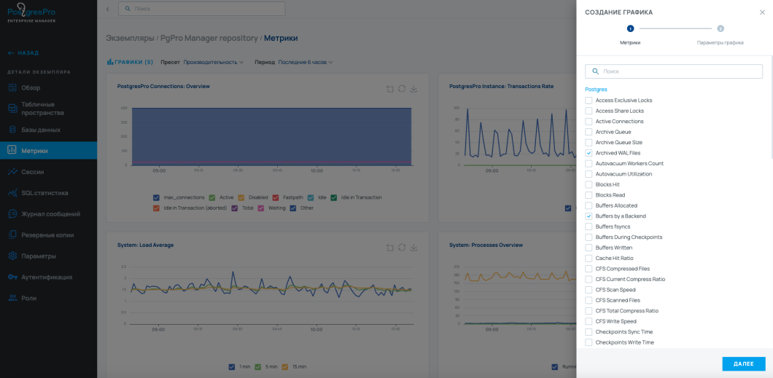The height and width of the screenshot is (378, 773).
Task: Toggle the Idle in Transaction (aborted) series
Action: click(156, 208)
